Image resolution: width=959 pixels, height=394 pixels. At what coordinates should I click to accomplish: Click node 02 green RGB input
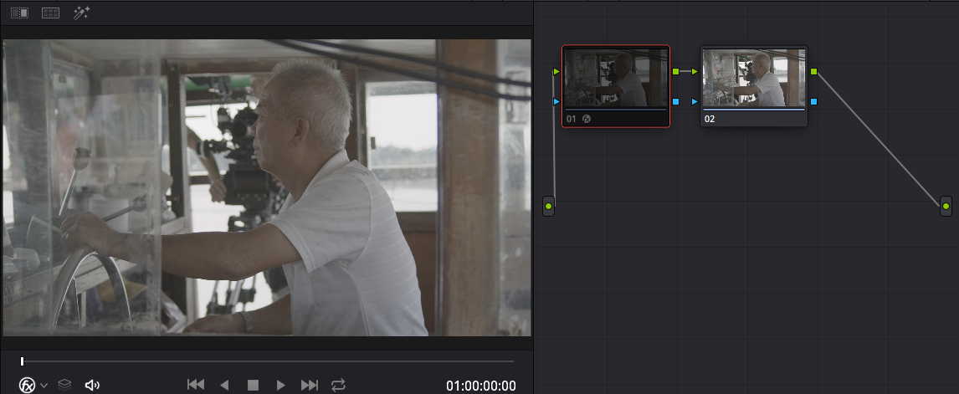[x=695, y=72]
